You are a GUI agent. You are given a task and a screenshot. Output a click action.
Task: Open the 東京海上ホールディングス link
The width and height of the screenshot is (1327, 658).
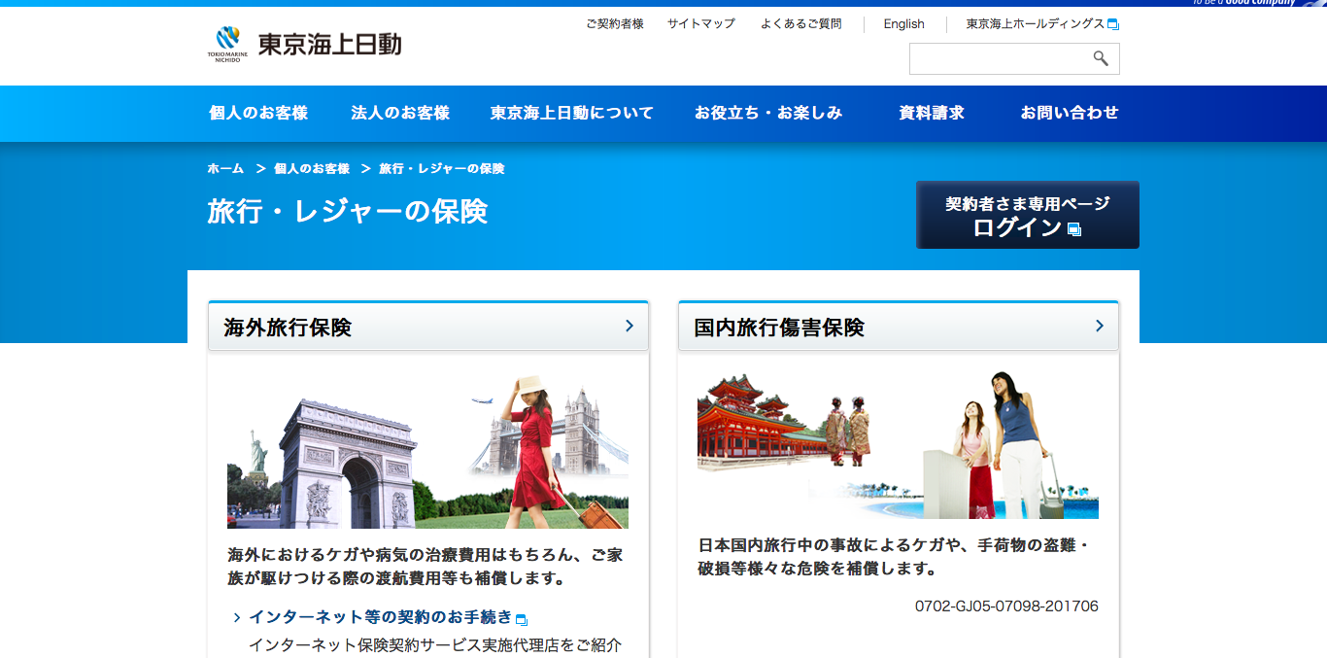(1036, 24)
